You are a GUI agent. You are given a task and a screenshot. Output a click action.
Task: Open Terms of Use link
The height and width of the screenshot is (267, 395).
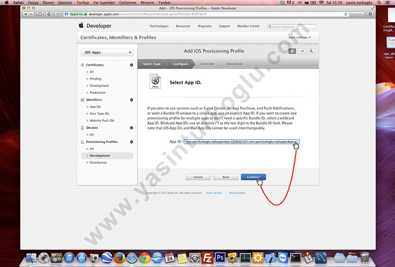tap(213, 193)
